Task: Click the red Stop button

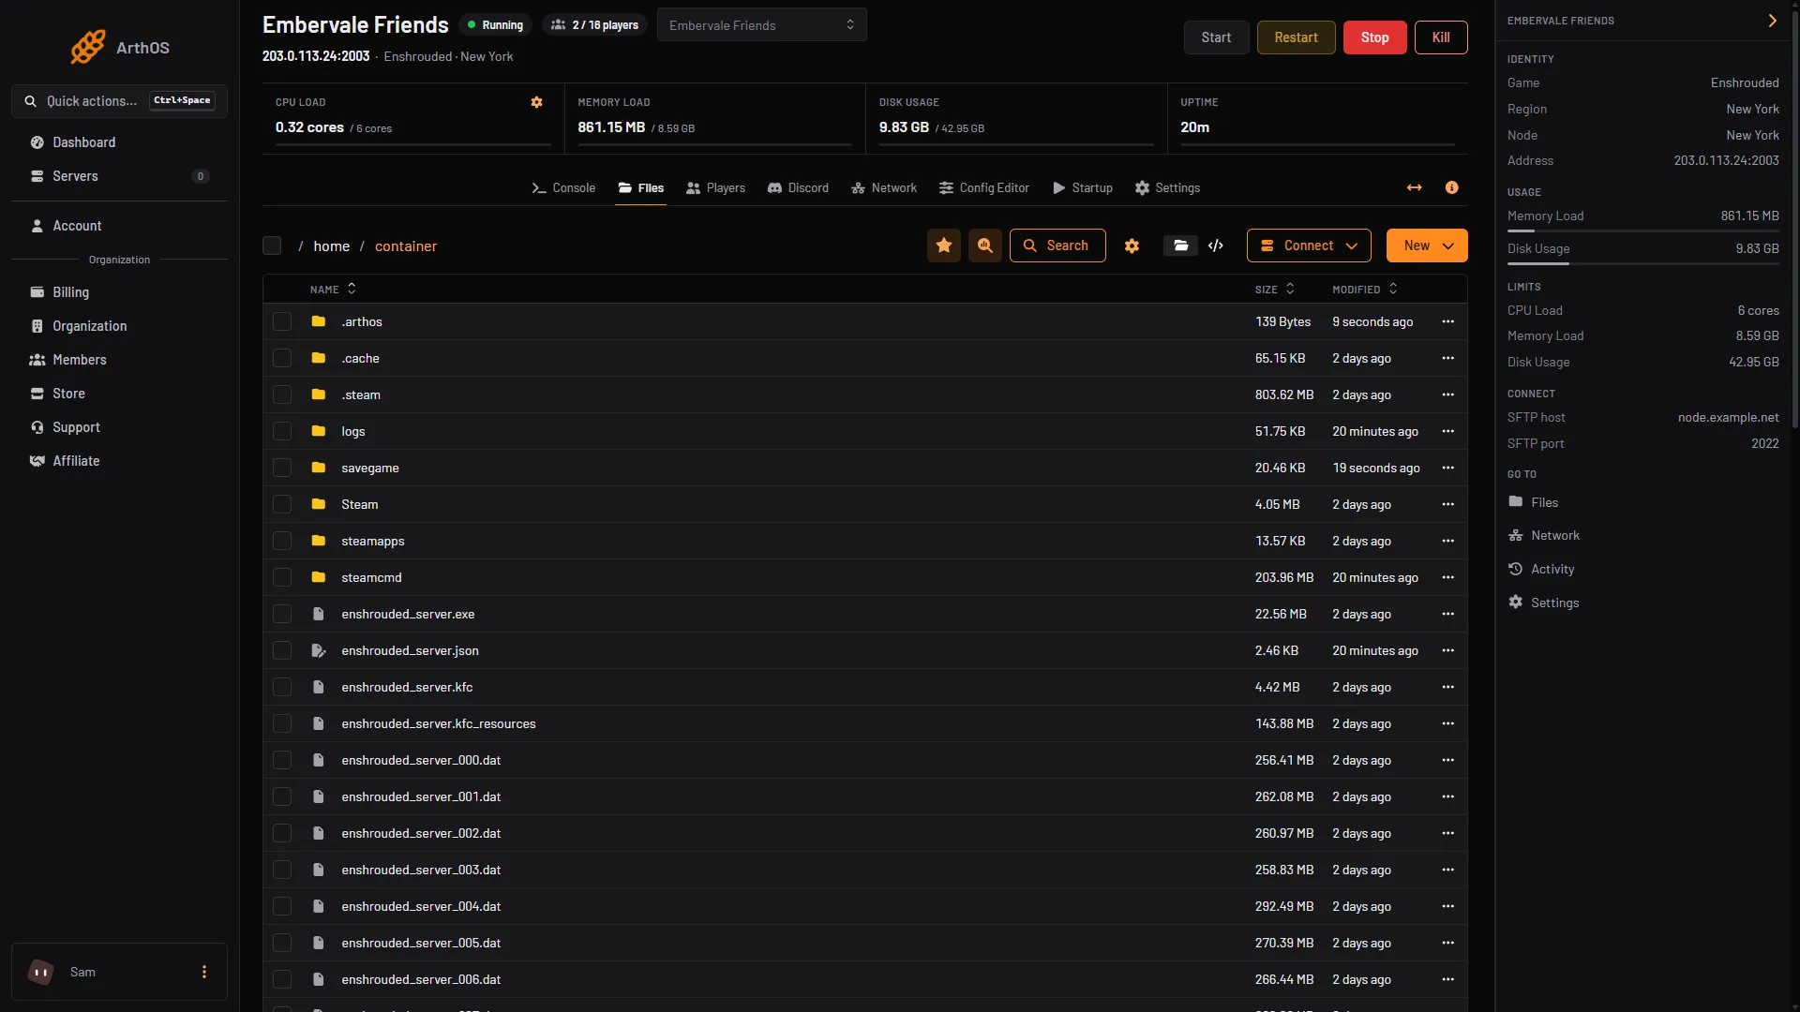Action: point(1374,37)
